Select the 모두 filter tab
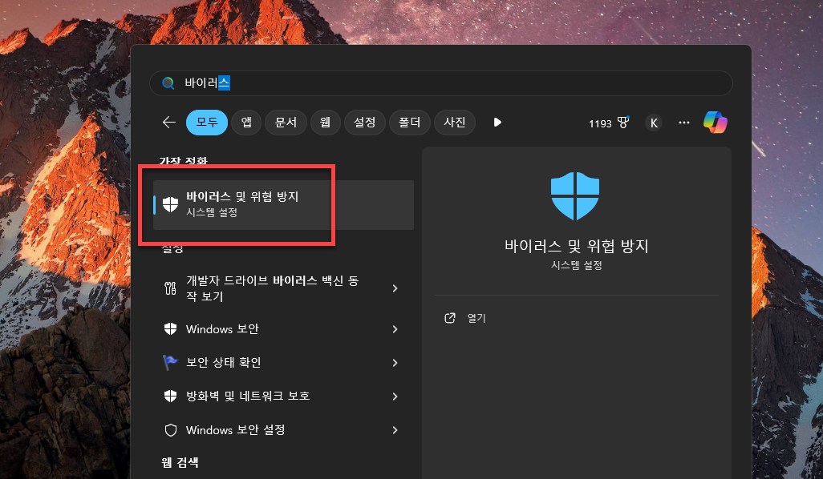823x479 pixels. pyautogui.click(x=207, y=122)
